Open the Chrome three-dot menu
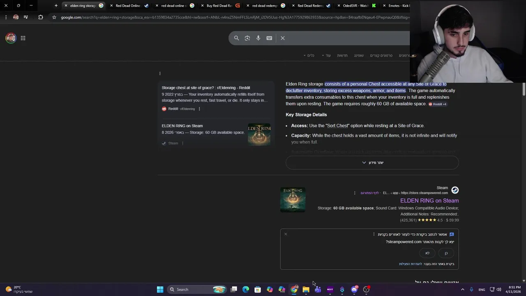 coord(6,17)
